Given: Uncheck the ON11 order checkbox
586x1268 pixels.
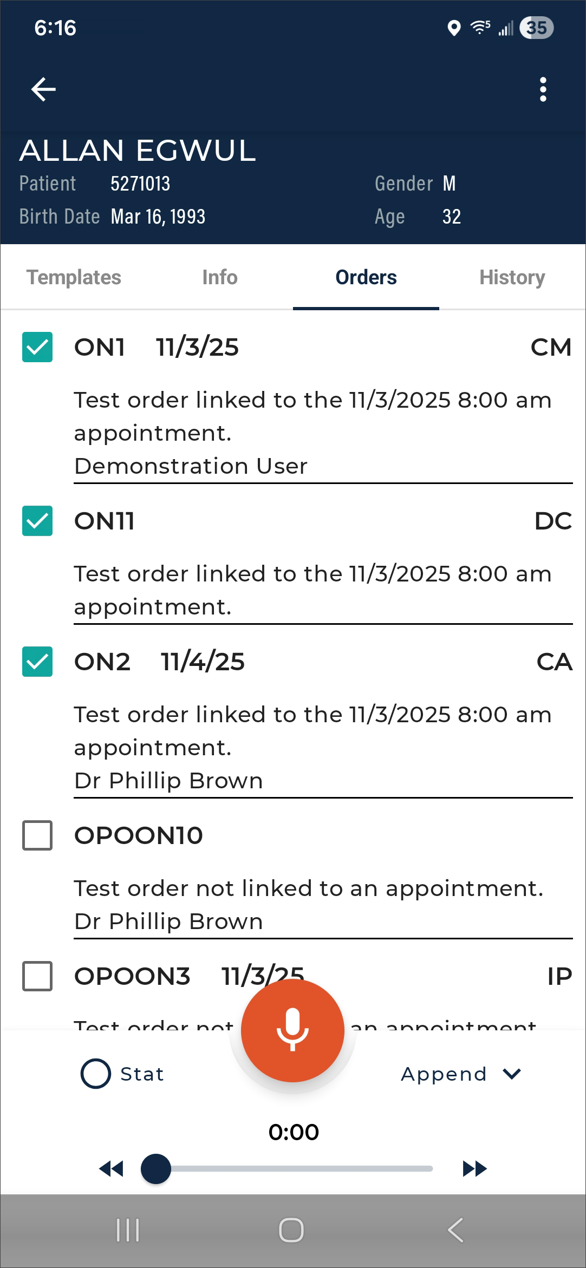Looking at the screenshot, I should tap(37, 521).
